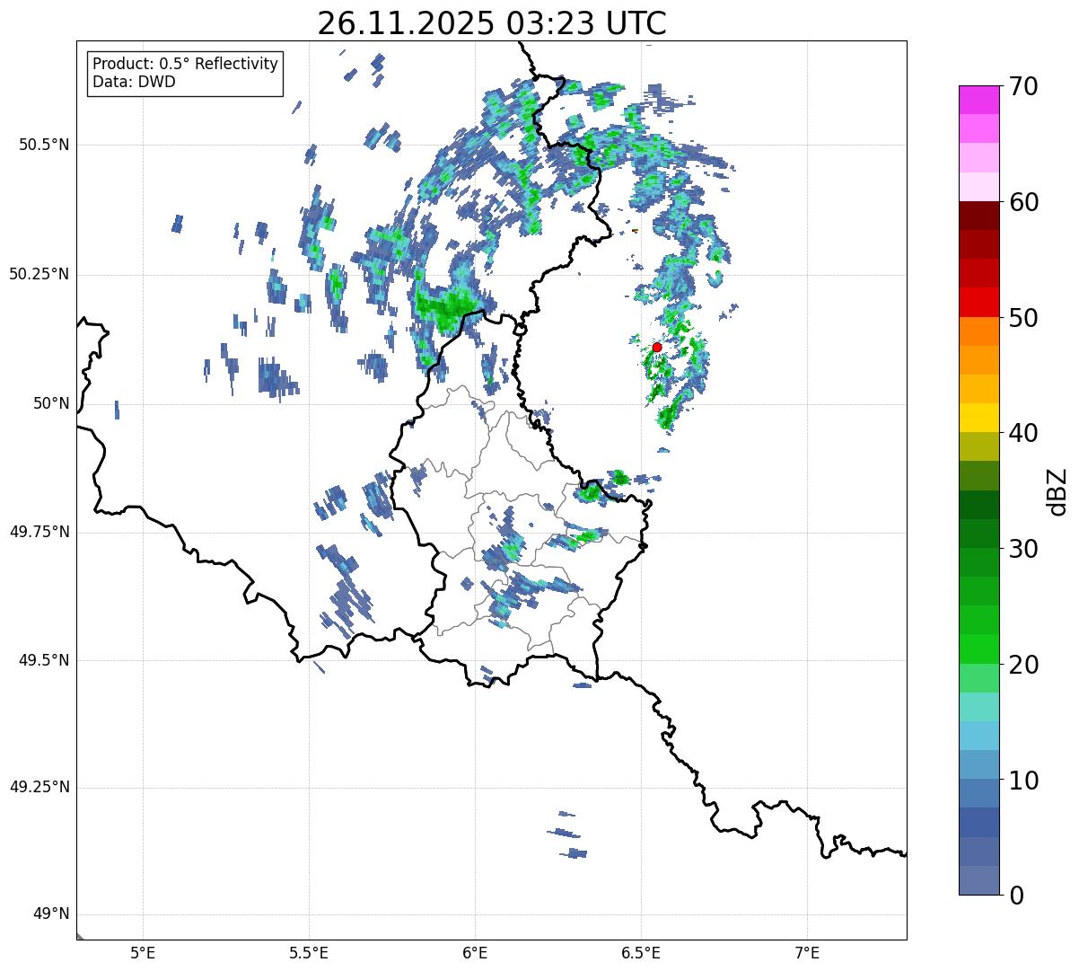Click the latitude label "50°N"
This screenshot has width=1079, height=971.
[x=51, y=403]
